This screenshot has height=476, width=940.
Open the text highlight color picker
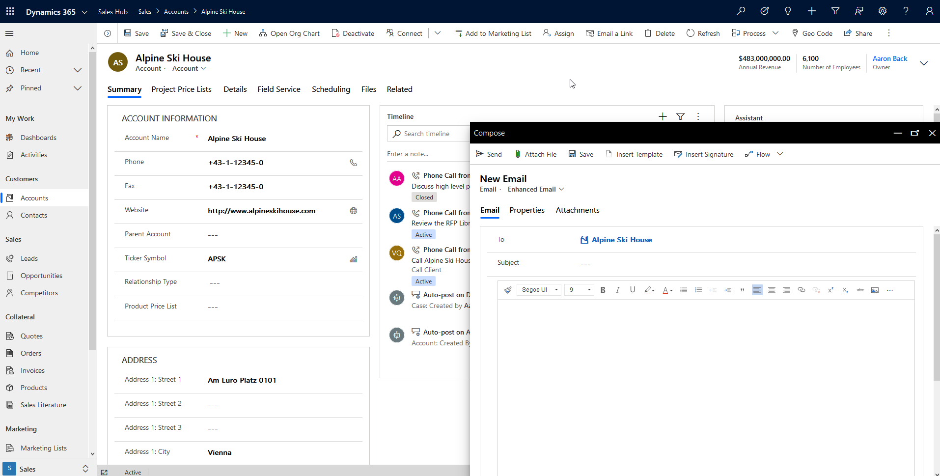[x=649, y=290]
